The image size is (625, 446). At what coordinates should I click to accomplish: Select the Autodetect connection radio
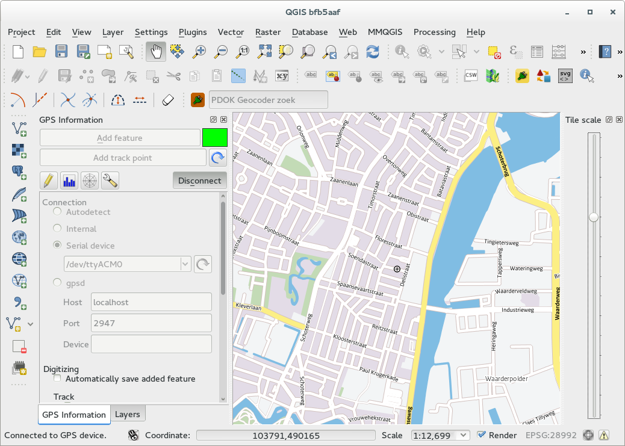point(57,211)
